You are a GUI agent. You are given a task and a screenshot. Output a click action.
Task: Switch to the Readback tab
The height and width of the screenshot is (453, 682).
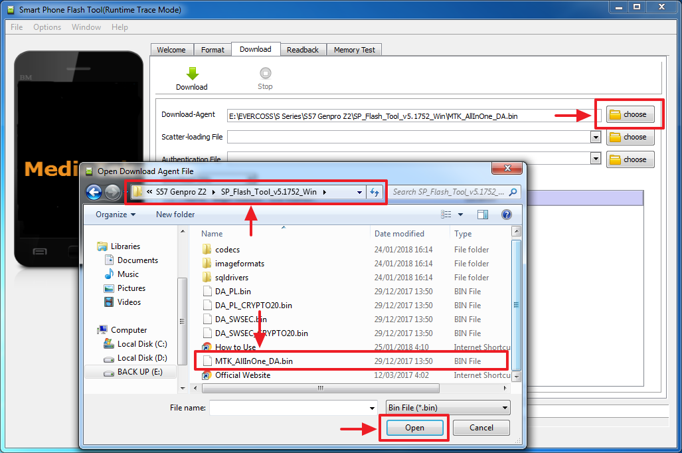(x=303, y=50)
